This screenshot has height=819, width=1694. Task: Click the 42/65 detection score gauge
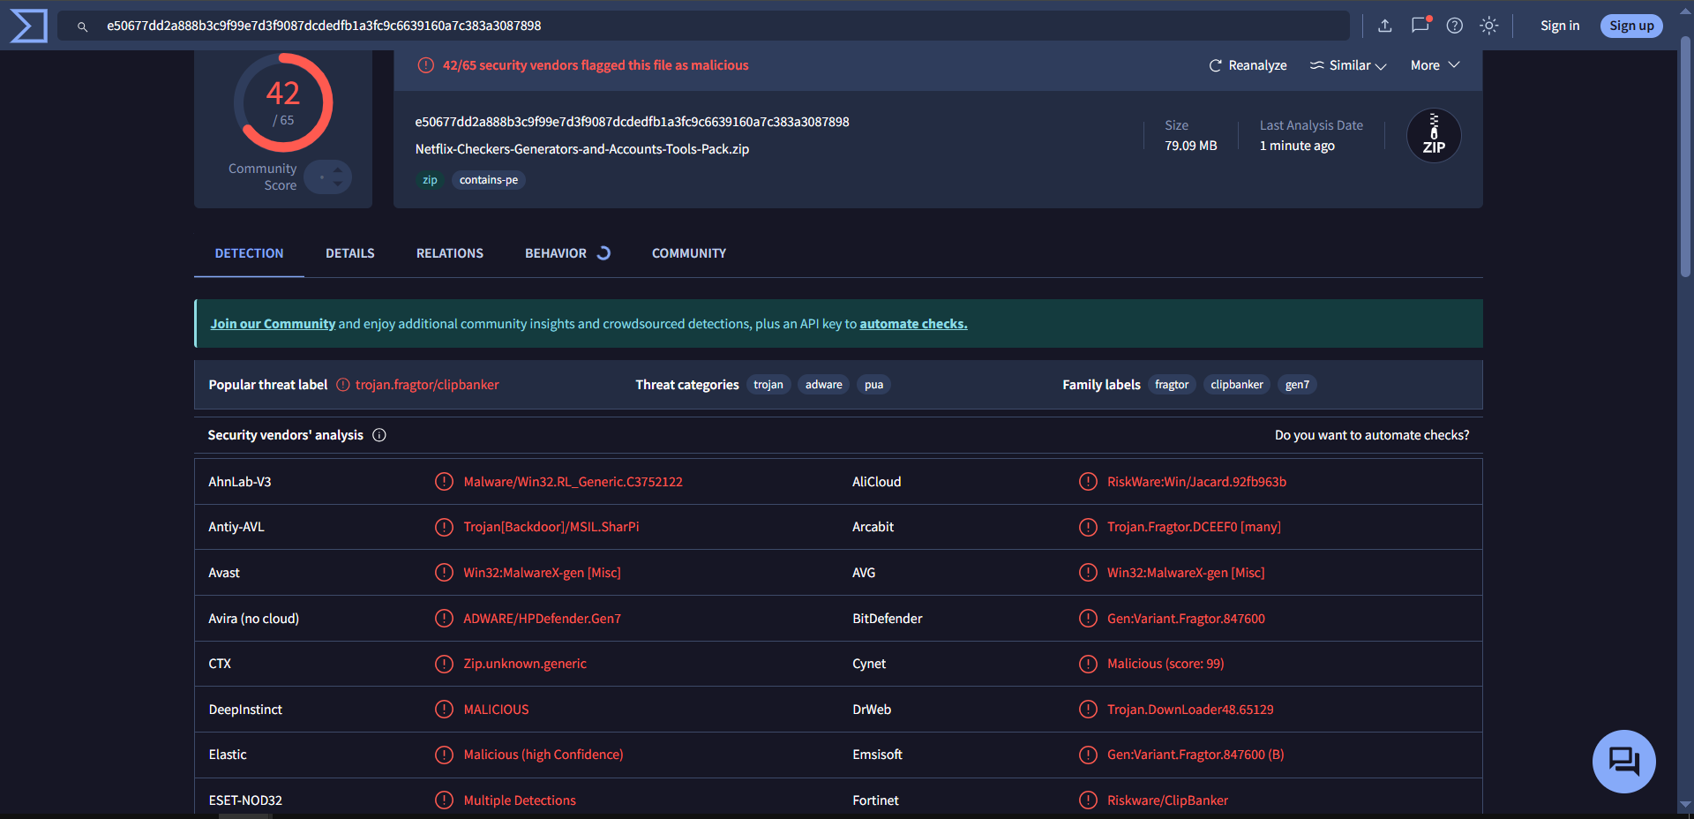283,102
